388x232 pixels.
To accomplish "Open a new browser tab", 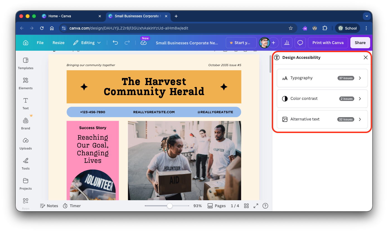I will point(176,16).
